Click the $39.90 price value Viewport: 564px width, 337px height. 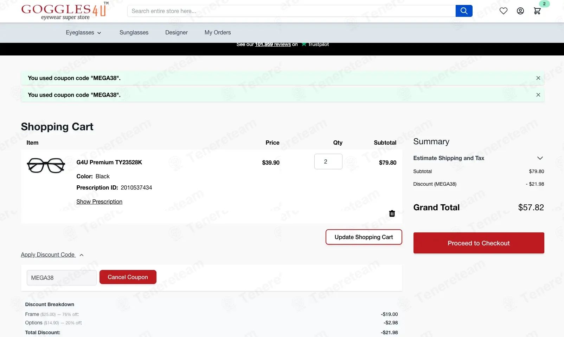pos(271,163)
